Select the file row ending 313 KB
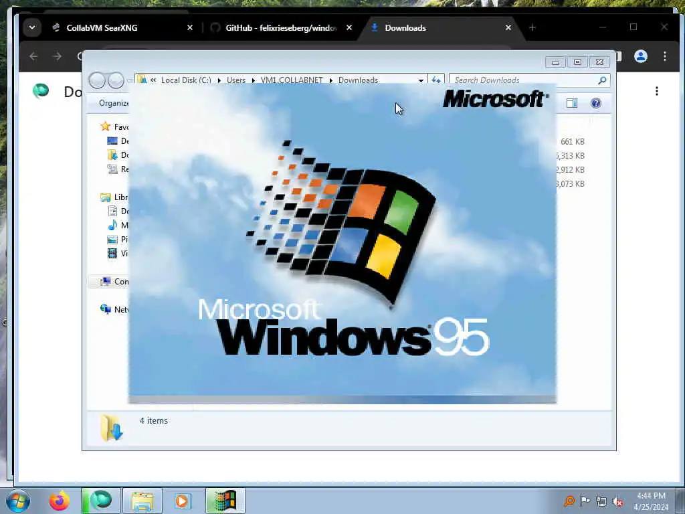This screenshot has width=685, height=514. point(571,155)
